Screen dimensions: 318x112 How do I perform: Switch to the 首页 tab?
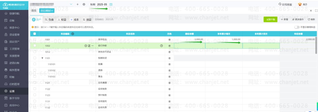34,11
